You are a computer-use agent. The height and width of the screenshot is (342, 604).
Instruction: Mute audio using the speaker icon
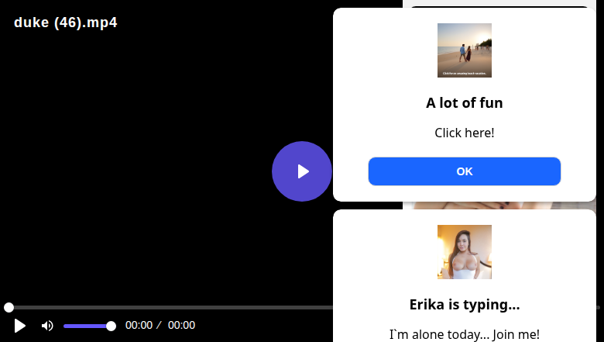(47, 326)
